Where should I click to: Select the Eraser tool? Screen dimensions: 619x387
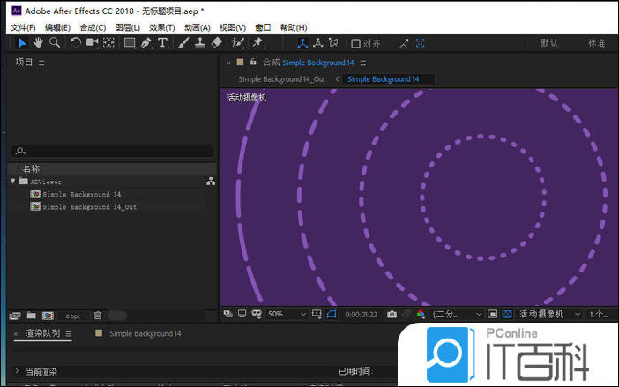pos(216,42)
